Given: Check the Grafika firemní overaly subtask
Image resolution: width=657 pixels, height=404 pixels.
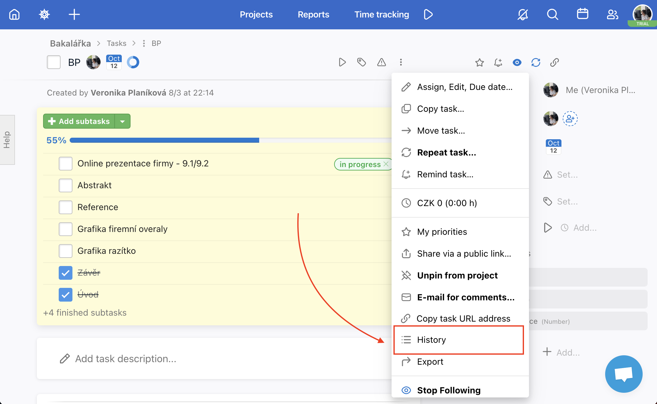Looking at the screenshot, I should 66,229.
